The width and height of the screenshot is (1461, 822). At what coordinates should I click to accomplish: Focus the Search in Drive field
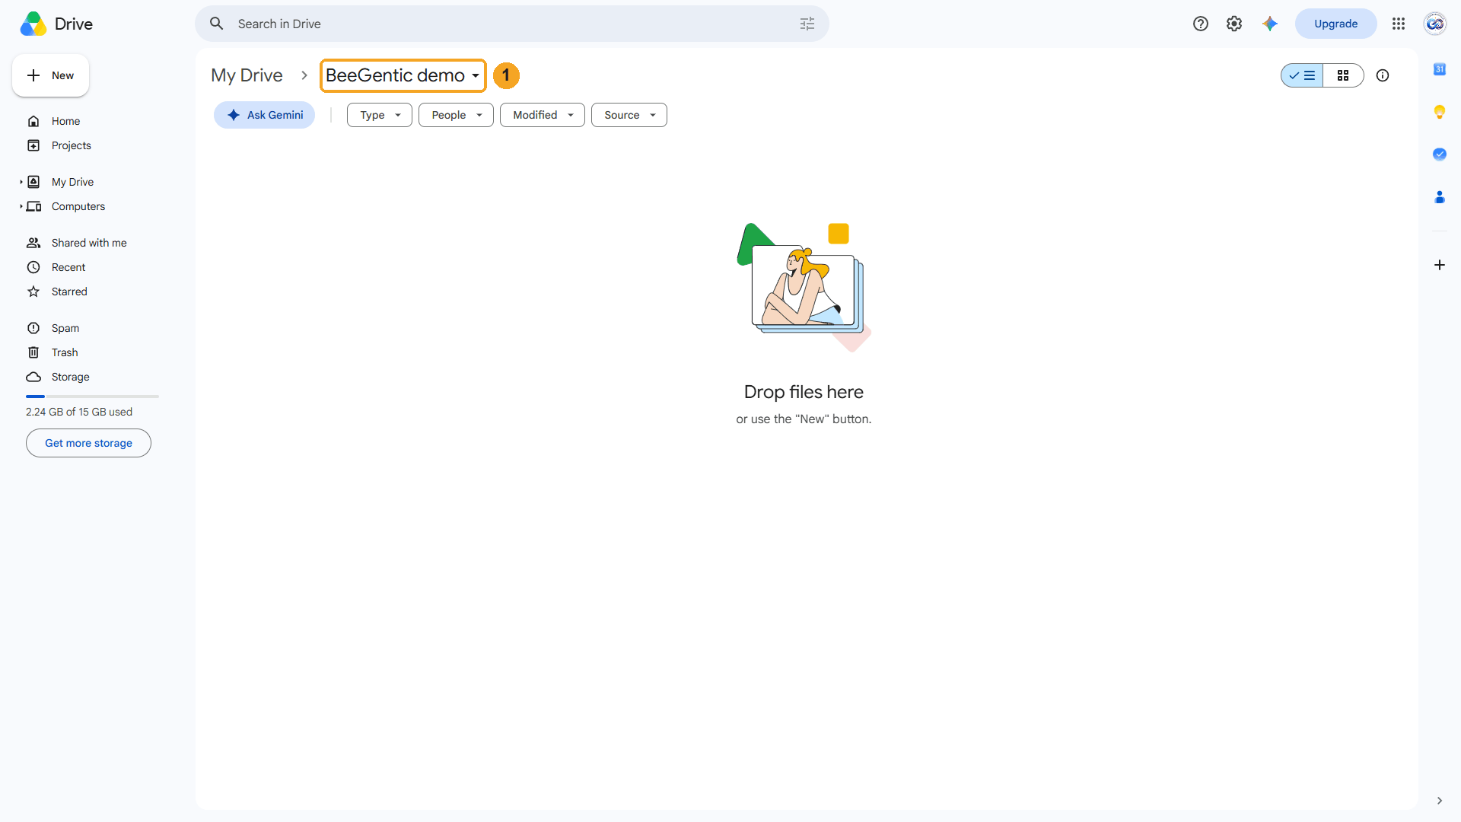click(512, 24)
